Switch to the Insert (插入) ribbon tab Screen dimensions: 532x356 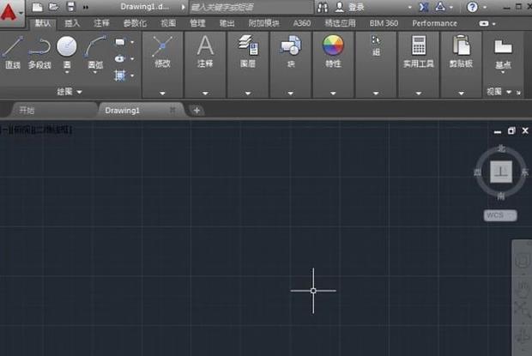[72, 23]
